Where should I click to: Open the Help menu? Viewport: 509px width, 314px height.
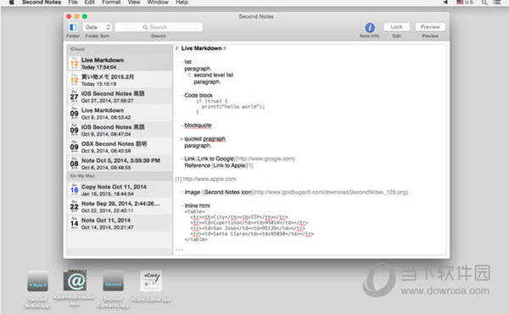pyautogui.click(x=182, y=3)
